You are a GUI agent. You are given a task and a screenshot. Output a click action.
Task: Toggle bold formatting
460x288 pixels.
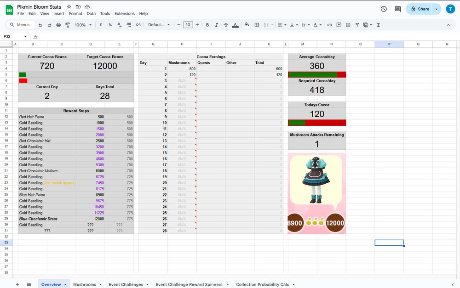click(x=207, y=25)
